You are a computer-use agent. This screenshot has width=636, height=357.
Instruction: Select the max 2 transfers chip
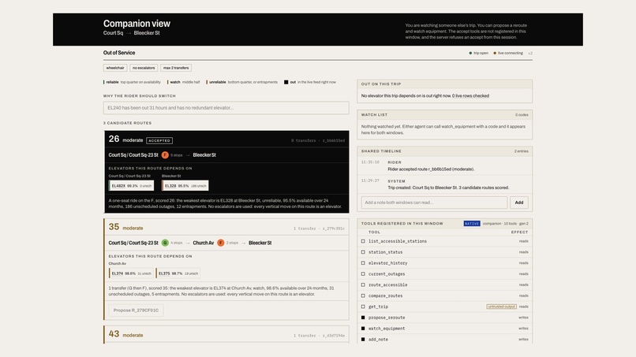[x=176, y=68]
